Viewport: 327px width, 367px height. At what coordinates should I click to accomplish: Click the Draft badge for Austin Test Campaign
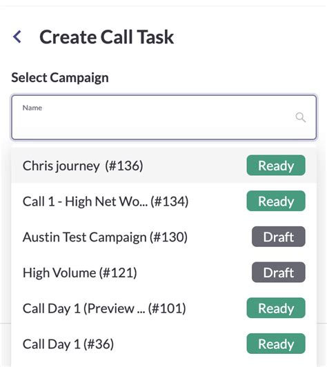click(279, 237)
